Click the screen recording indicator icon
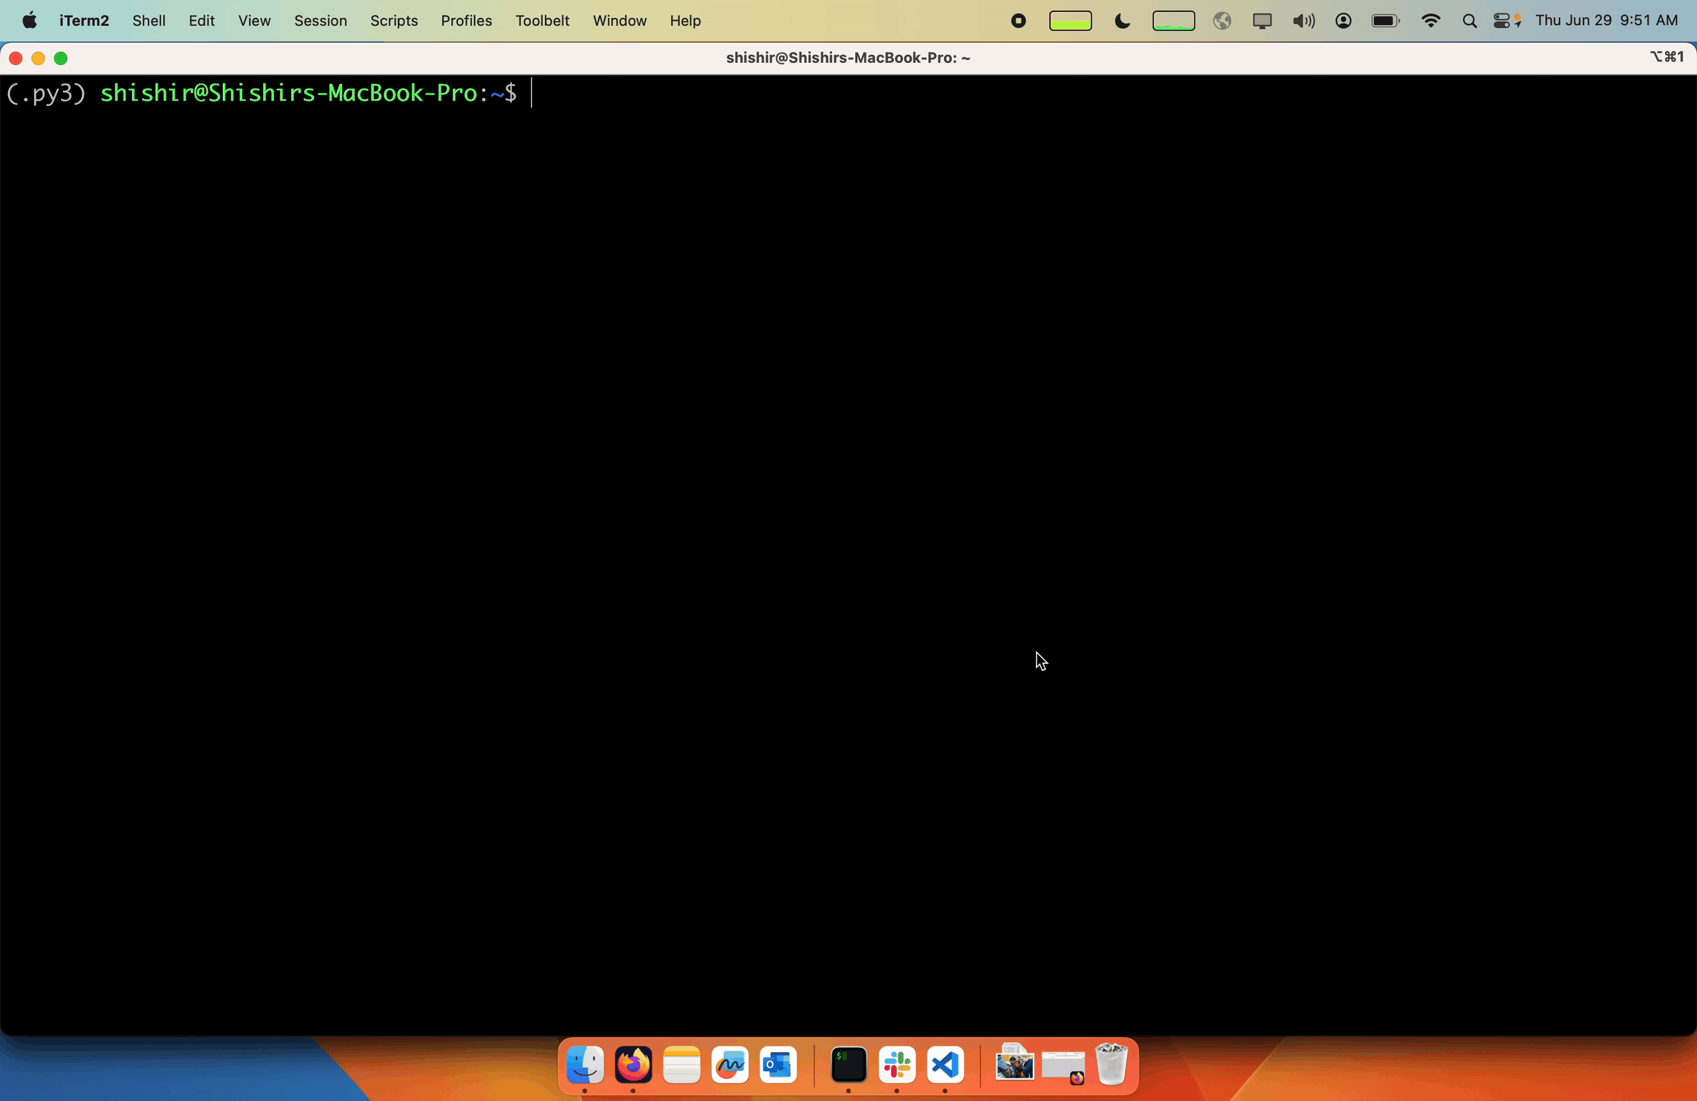Image resolution: width=1697 pixels, height=1101 pixels. tap(1018, 21)
